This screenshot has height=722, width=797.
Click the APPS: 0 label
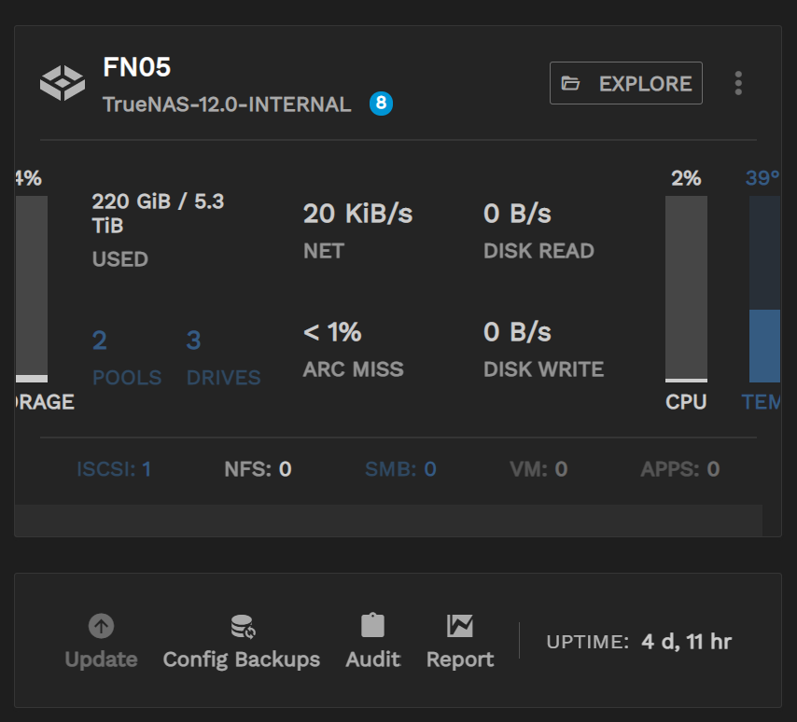(679, 469)
